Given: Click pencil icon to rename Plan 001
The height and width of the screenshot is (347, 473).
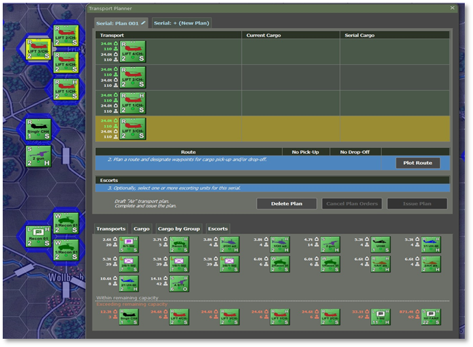Looking at the screenshot, I should tap(144, 23).
